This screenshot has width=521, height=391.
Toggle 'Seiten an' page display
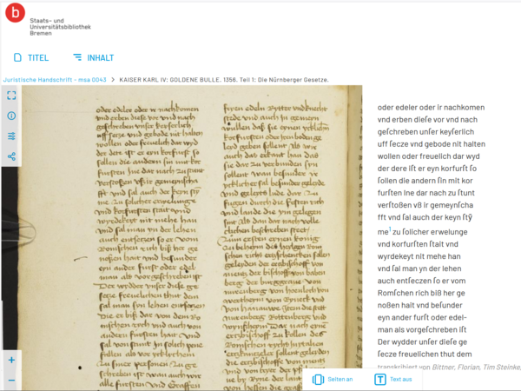point(333,380)
